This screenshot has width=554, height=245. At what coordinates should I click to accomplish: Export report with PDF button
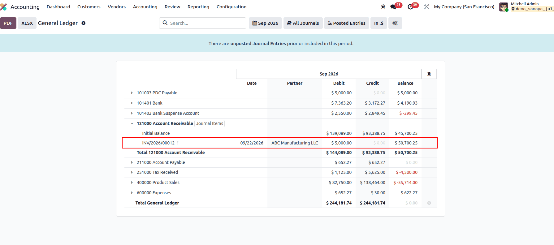point(8,23)
